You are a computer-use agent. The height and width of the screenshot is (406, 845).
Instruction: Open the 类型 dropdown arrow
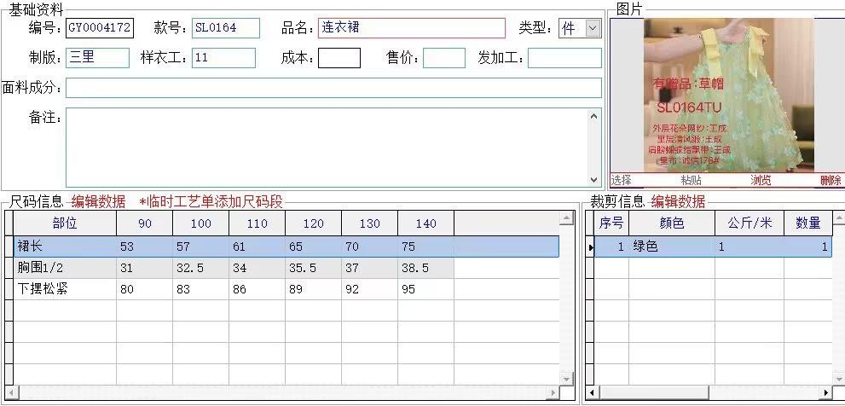[593, 28]
